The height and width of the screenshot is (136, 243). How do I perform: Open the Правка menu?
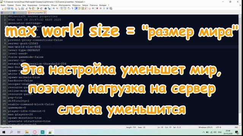10,5
